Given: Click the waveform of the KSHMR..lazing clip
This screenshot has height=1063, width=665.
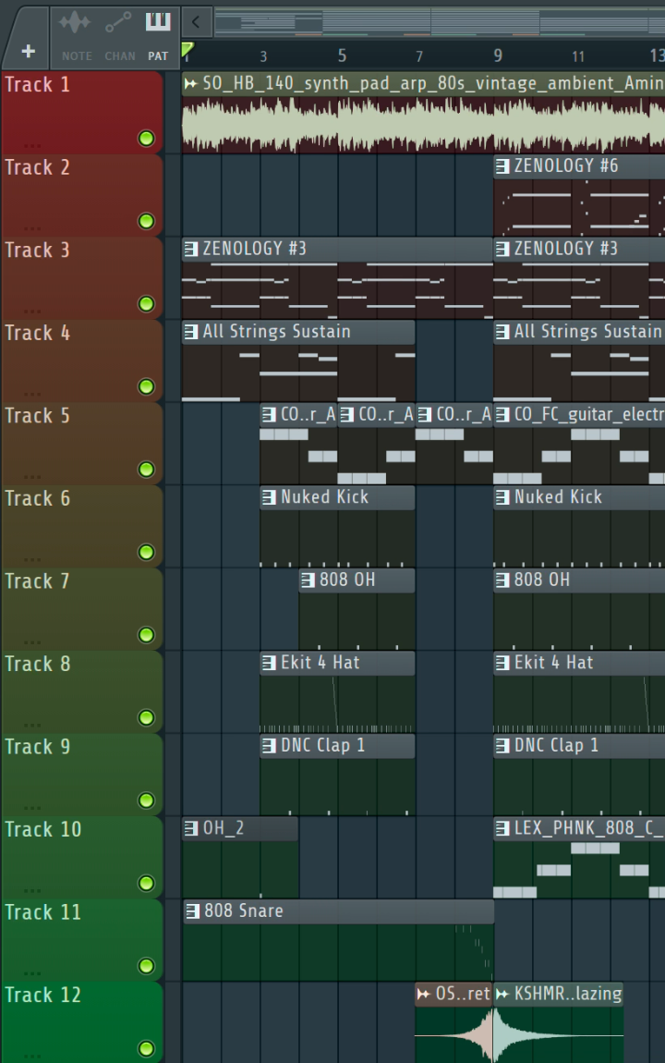Looking at the screenshot, I should point(559,1034).
